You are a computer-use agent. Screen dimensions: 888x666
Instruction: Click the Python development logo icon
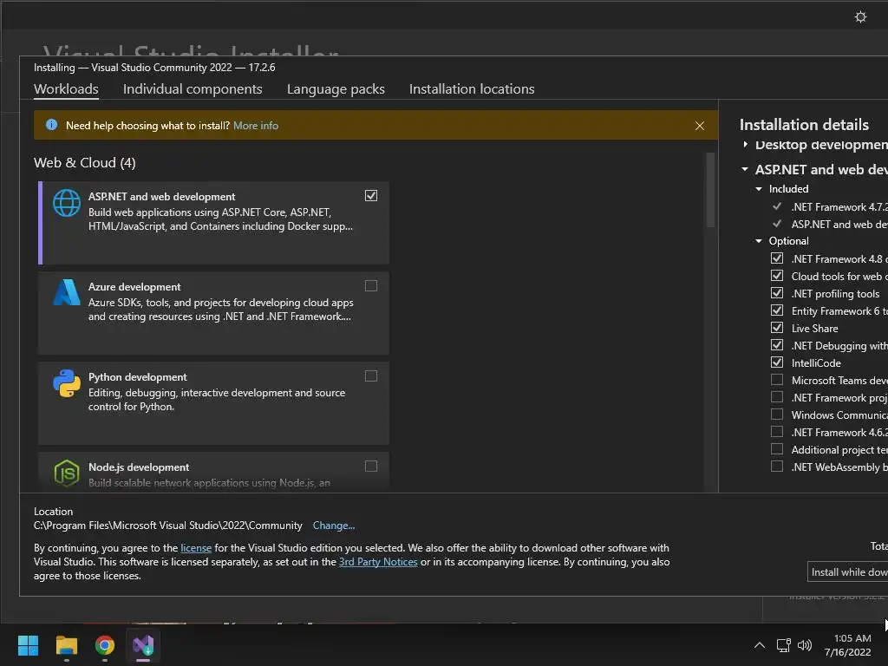coord(67,382)
